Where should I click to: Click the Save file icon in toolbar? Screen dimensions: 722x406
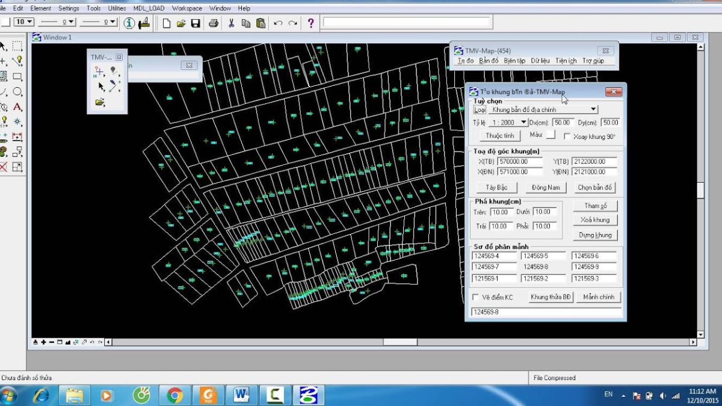(196, 23)
